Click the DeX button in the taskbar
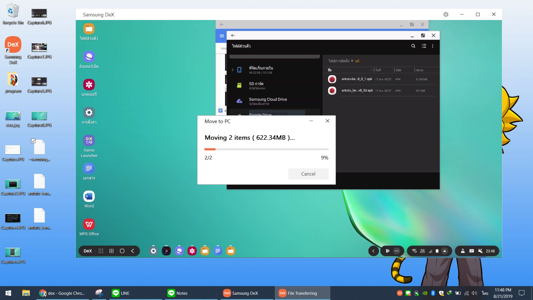 [x=88, y=251]
